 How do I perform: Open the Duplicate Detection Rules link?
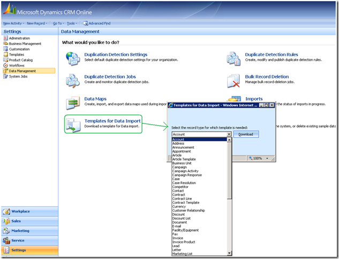click(x=272, y=55)
